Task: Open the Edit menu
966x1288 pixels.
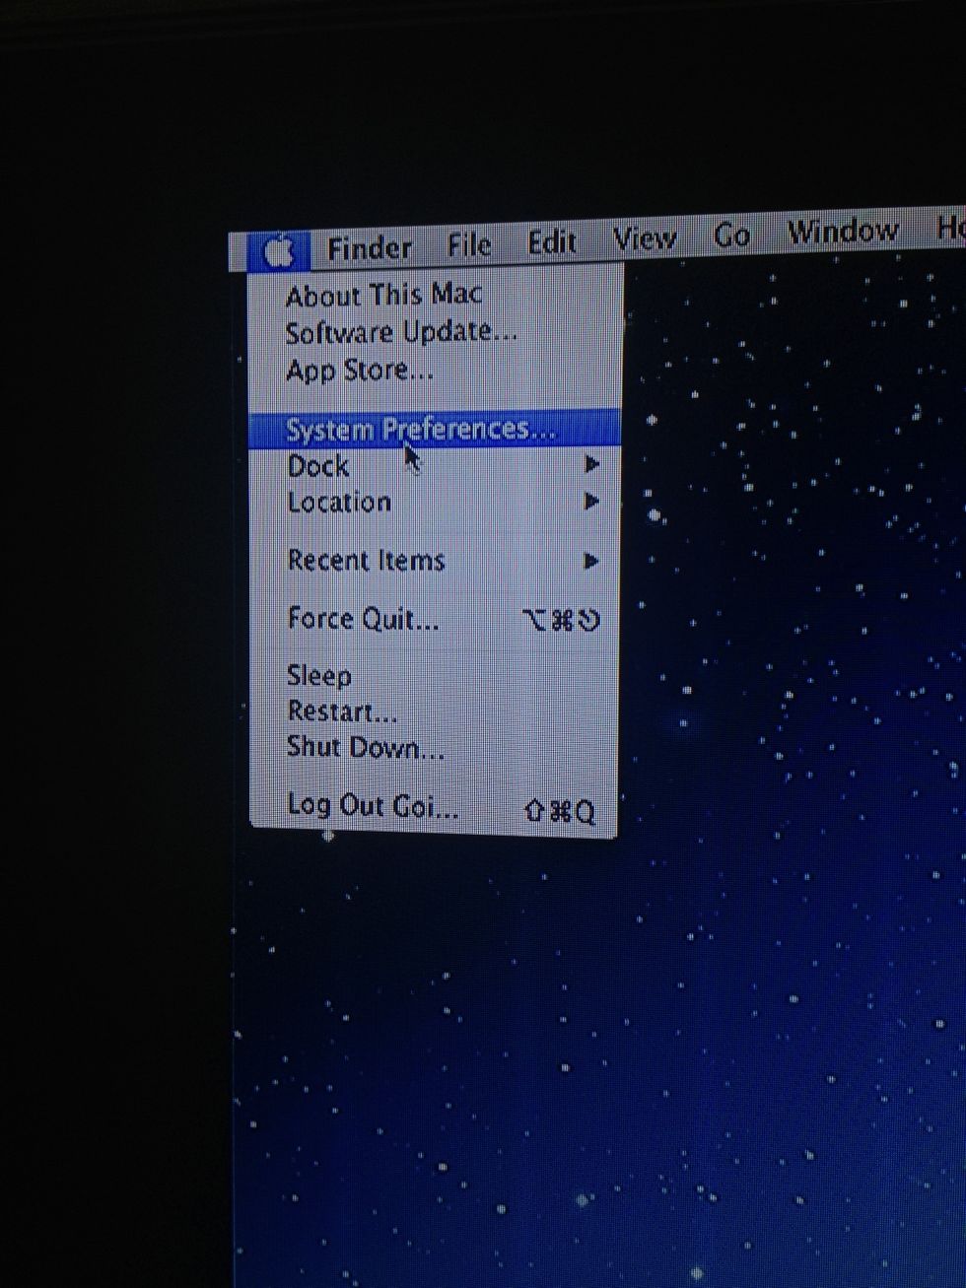Action: coord(551,241)
